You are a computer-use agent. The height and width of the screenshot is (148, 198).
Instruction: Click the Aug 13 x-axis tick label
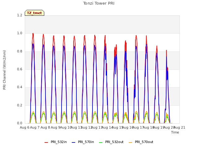click(97, 128)
